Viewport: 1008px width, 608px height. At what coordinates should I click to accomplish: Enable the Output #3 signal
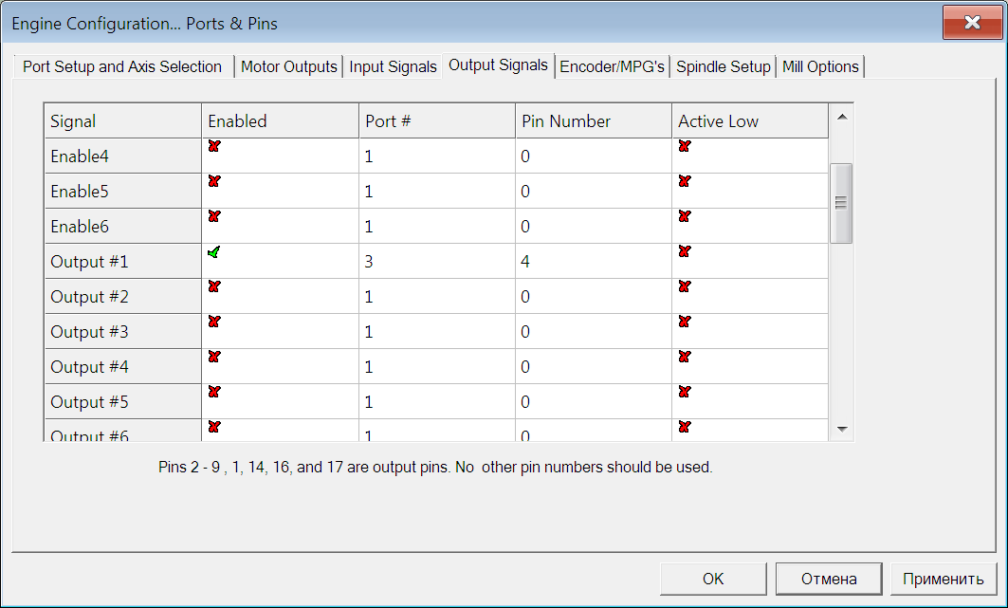coord(214,322)
